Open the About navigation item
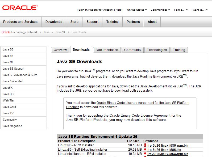Image resolution: width=212 pixels, height=157 pixels. tap(152, 22)
